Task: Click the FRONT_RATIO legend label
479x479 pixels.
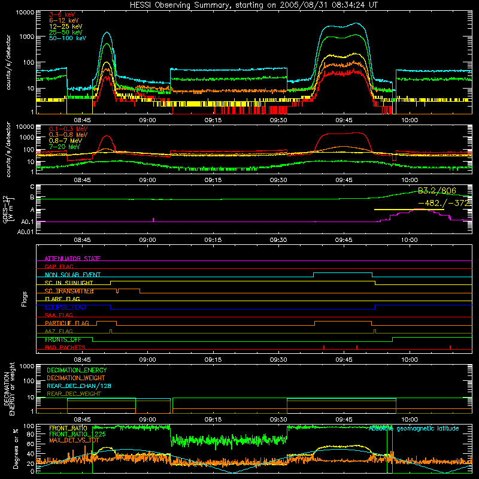Action: (x=68, y=428)
